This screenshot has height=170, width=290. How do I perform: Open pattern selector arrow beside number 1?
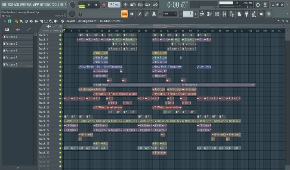click(181, 14)
